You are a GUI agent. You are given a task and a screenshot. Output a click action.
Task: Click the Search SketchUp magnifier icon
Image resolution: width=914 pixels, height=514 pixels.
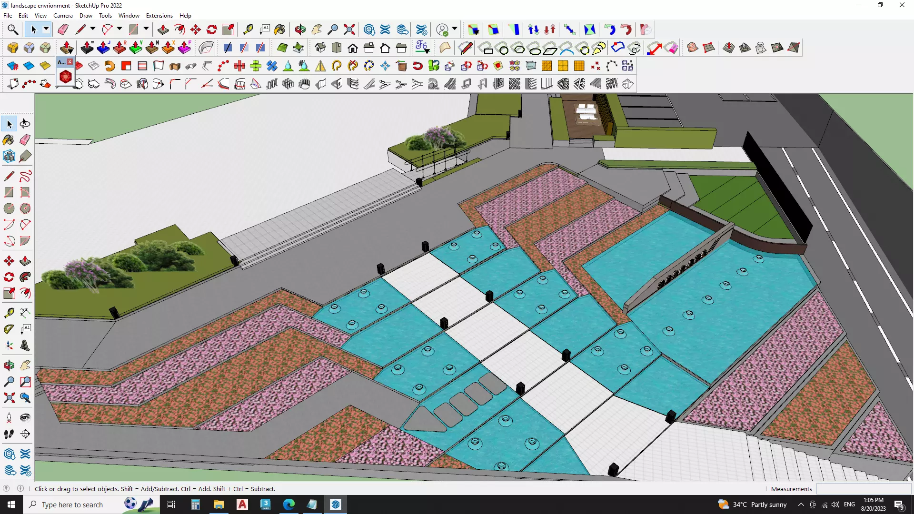pyautogui.click(x=13, y=30)
